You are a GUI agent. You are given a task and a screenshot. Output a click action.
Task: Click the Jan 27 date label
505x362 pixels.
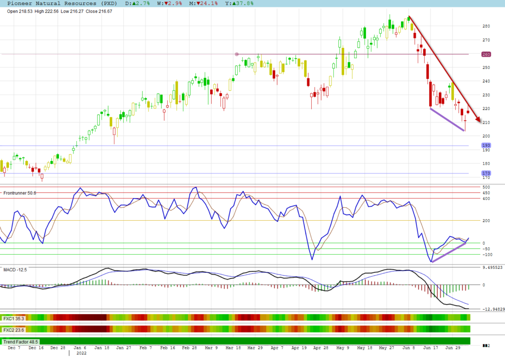tap(124, 348)
